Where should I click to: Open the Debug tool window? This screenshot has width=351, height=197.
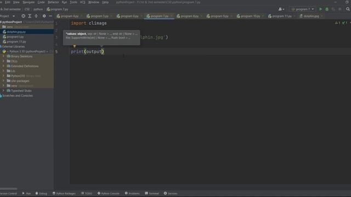[41, 193]
